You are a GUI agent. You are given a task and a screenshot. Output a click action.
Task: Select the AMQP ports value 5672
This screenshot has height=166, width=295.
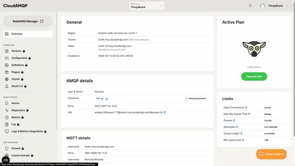(97, 106)
